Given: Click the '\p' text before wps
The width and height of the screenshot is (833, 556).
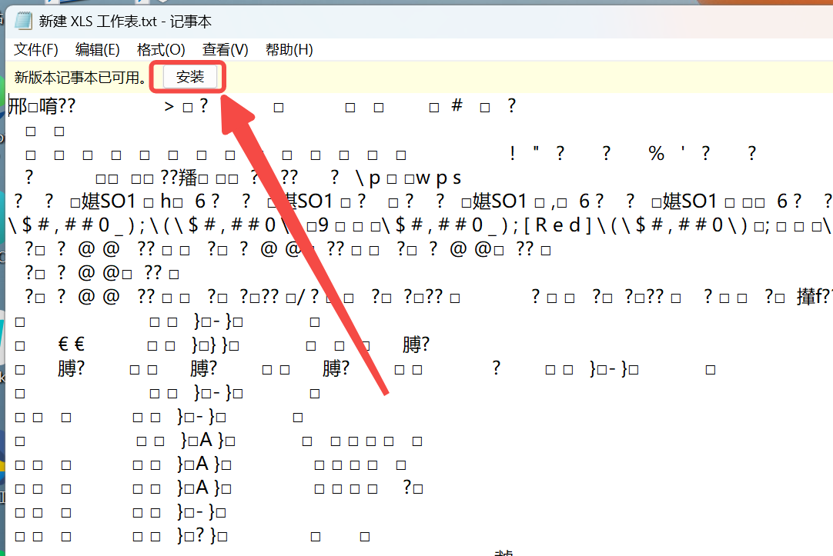Looking at the screenshot, I should [x=368, y=178].
